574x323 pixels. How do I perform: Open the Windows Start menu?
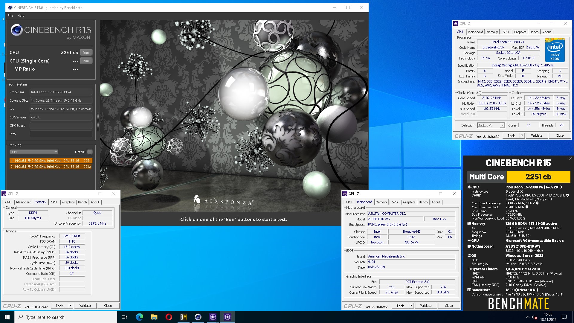[x=7, y=317]
